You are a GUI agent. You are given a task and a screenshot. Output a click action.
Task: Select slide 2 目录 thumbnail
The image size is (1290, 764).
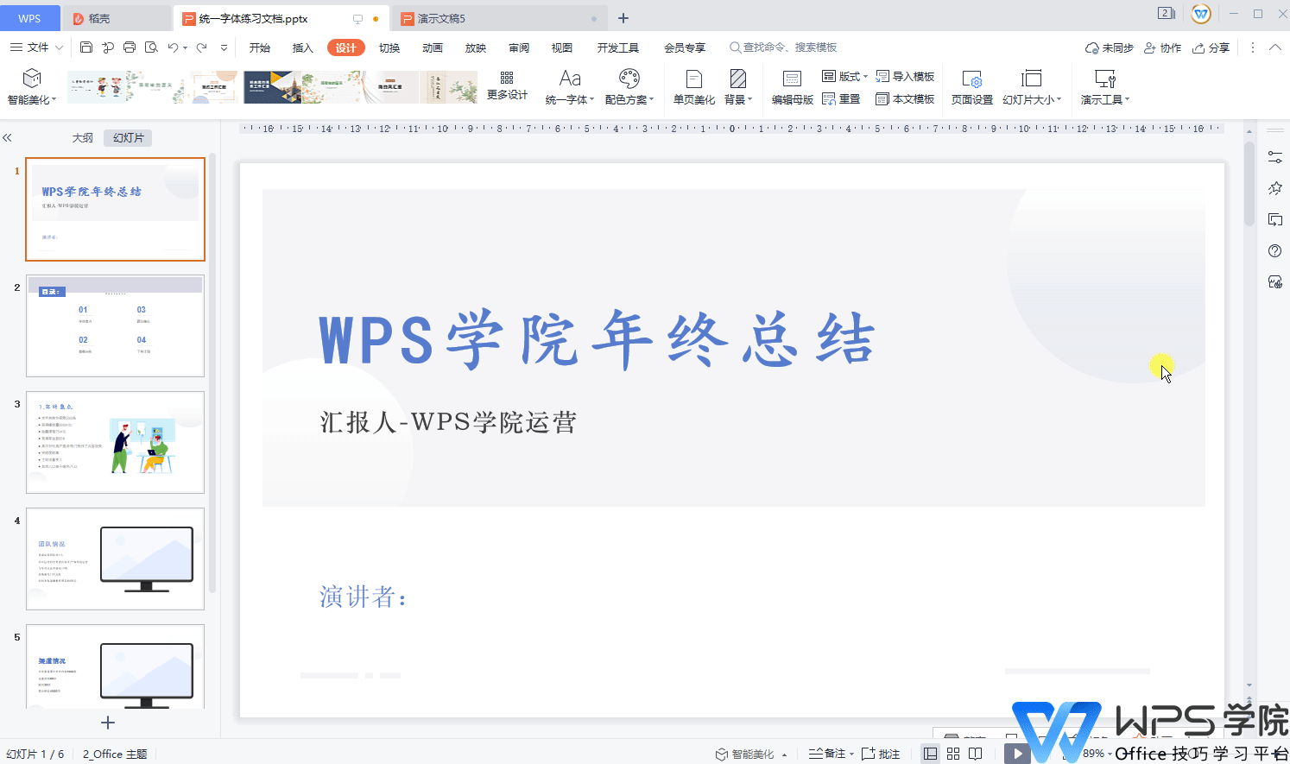(x=115, y=326)
